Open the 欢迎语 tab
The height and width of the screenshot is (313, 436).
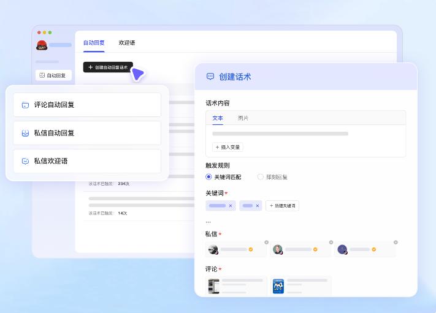(x=127, y=43)
